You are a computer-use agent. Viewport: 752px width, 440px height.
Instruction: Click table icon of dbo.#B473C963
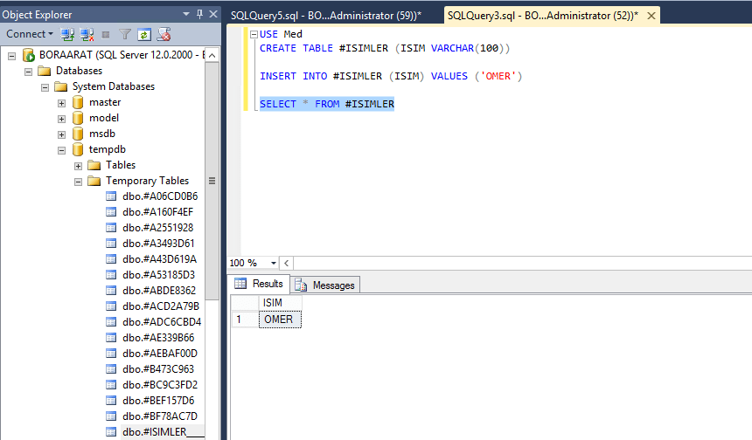(x=111, y=369)
